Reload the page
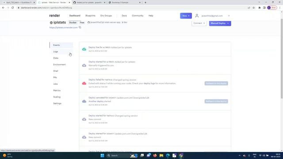The image size is (283, 159). click(13, 8)
